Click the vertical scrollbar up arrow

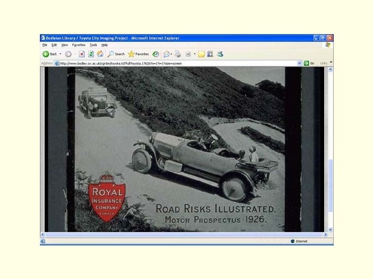coord(330,70)
